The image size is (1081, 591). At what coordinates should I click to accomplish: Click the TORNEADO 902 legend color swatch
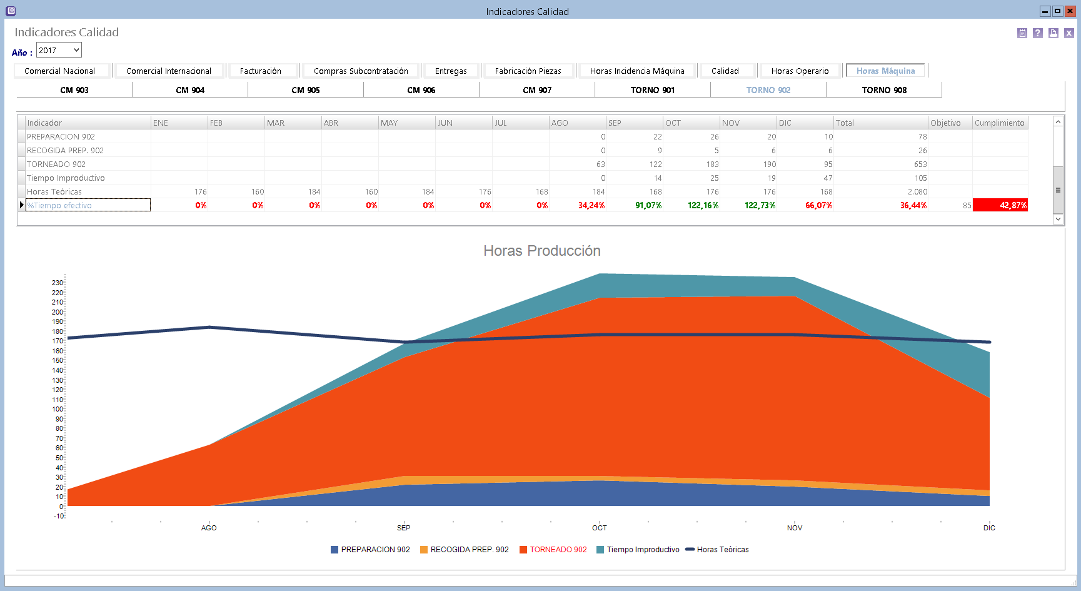pos(523,550)
